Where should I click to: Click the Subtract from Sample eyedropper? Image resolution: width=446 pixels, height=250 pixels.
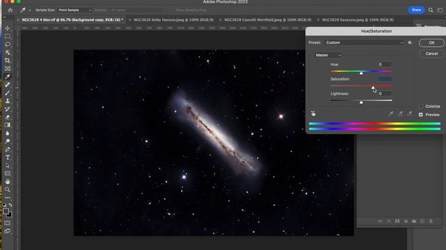click(410, 114)
